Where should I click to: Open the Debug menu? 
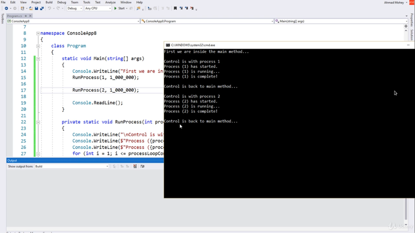[x=62, y=2]
